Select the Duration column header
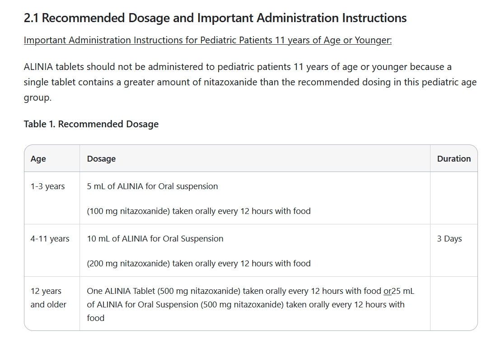 (454, 159)
